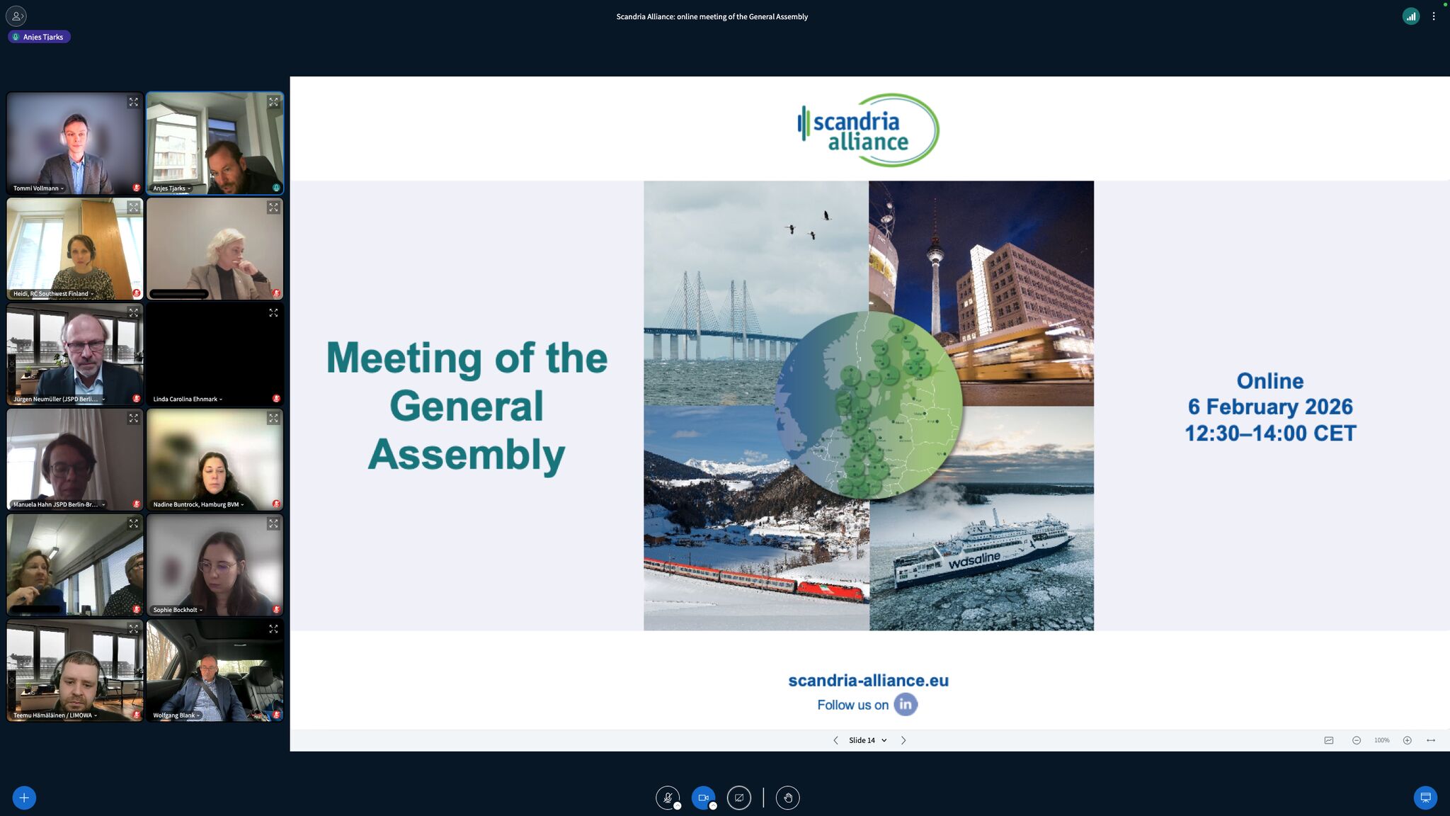This screenshot has height=816, width=1450.
Task: Open the whiteboard annotations toolbar icon
Action: (1329, 740)
